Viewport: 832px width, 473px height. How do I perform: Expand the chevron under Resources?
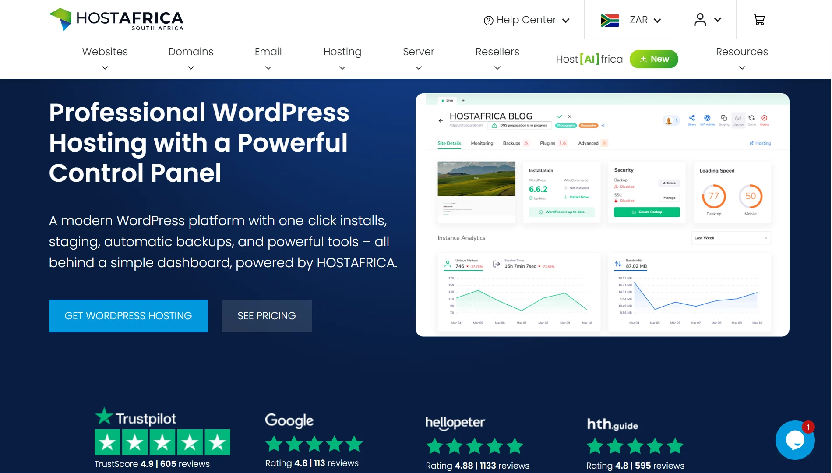742,68
